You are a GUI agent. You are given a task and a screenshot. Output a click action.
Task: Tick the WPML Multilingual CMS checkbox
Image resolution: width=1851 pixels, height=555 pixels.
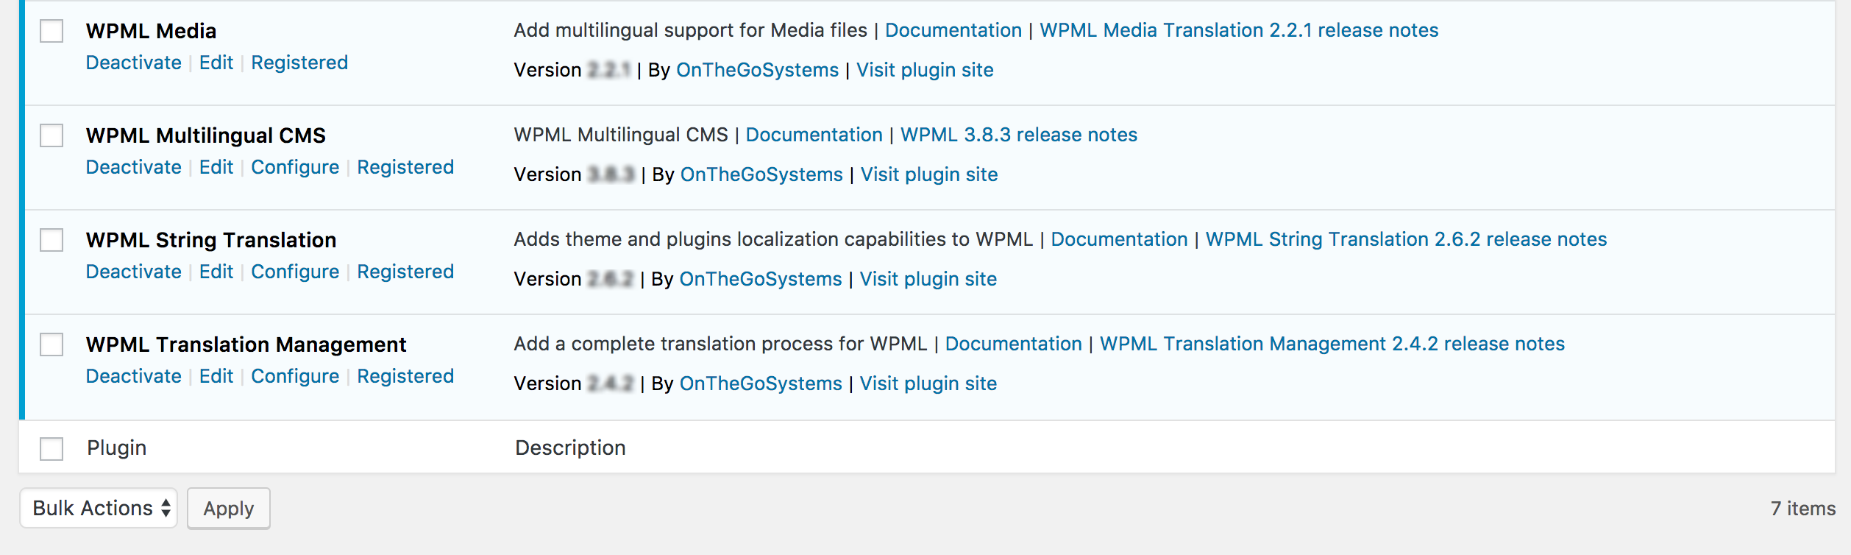pyautogui.click(x=51, y=135)
